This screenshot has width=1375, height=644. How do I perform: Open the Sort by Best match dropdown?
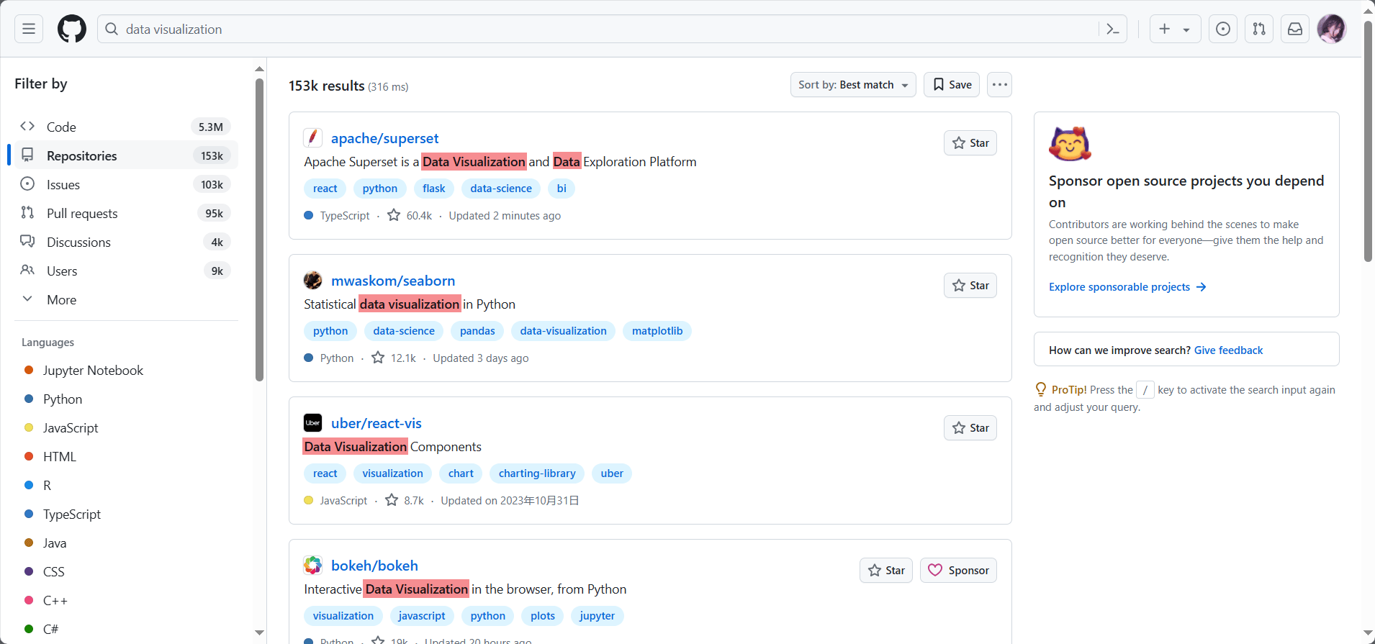(852, 85)
